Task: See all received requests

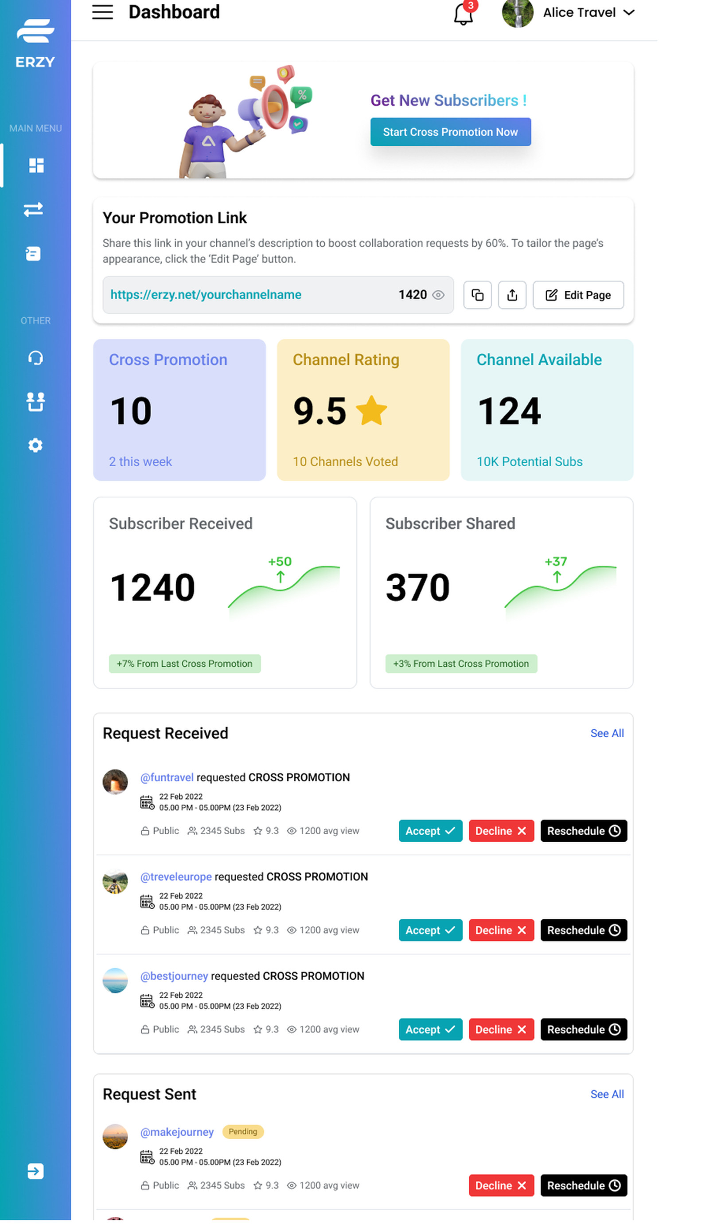Action: pyautogui.click(x=607, y=733)
